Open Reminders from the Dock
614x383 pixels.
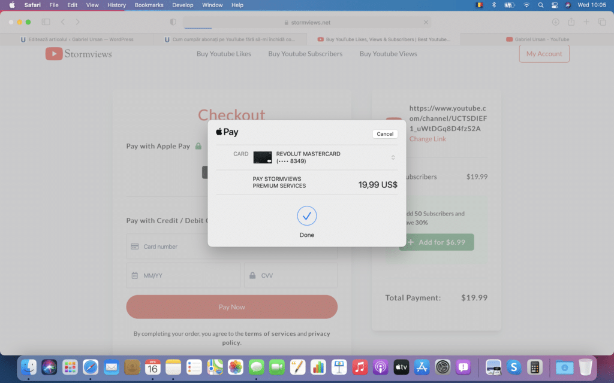[194, 367]
